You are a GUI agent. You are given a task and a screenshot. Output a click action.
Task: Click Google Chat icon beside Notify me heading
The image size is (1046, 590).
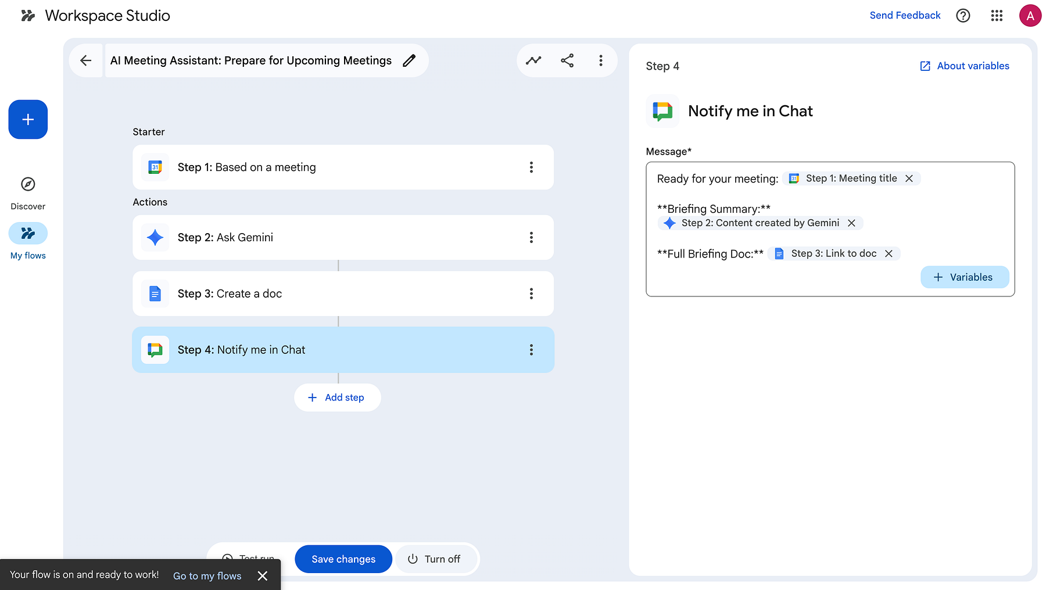[x=662, y=111]
